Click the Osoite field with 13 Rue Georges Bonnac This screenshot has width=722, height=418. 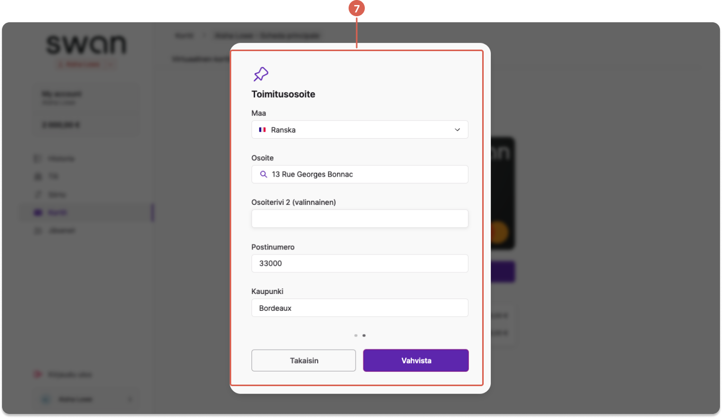pyautogui.click(x=360, y=174)
